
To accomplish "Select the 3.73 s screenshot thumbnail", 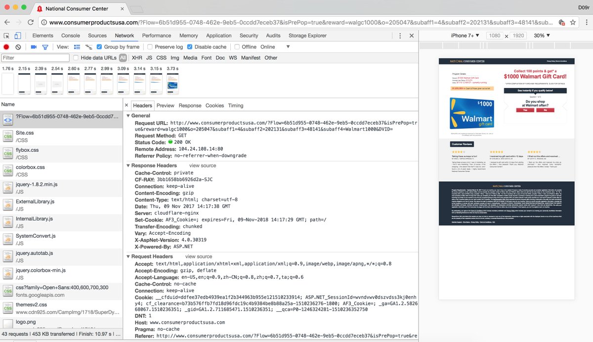I will point(172,84).
